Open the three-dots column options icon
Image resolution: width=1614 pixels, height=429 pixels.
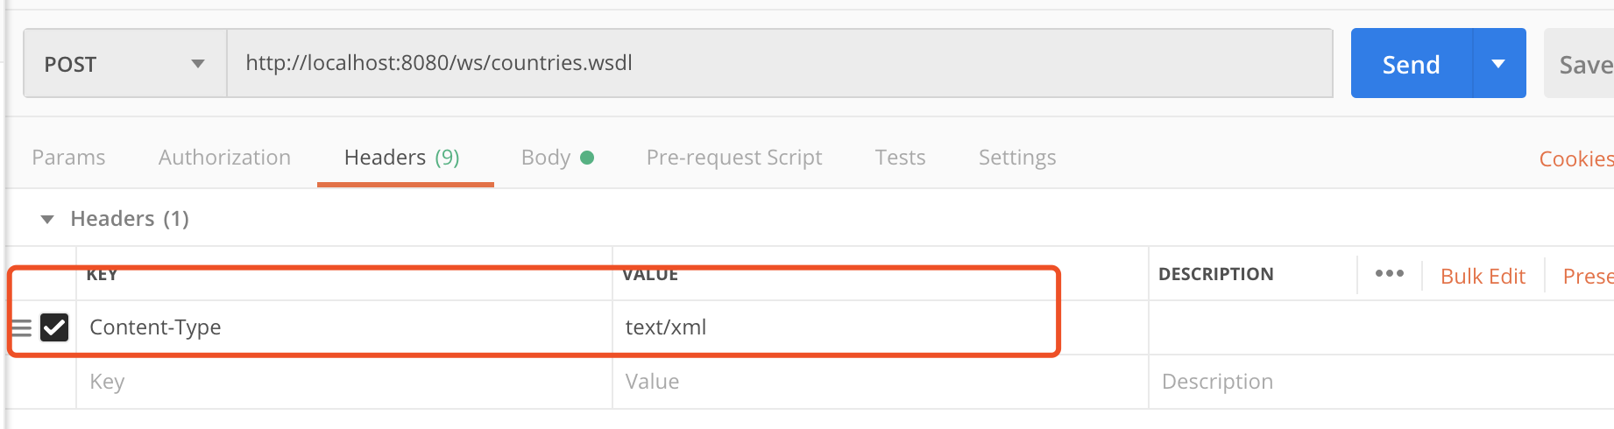1389,274
